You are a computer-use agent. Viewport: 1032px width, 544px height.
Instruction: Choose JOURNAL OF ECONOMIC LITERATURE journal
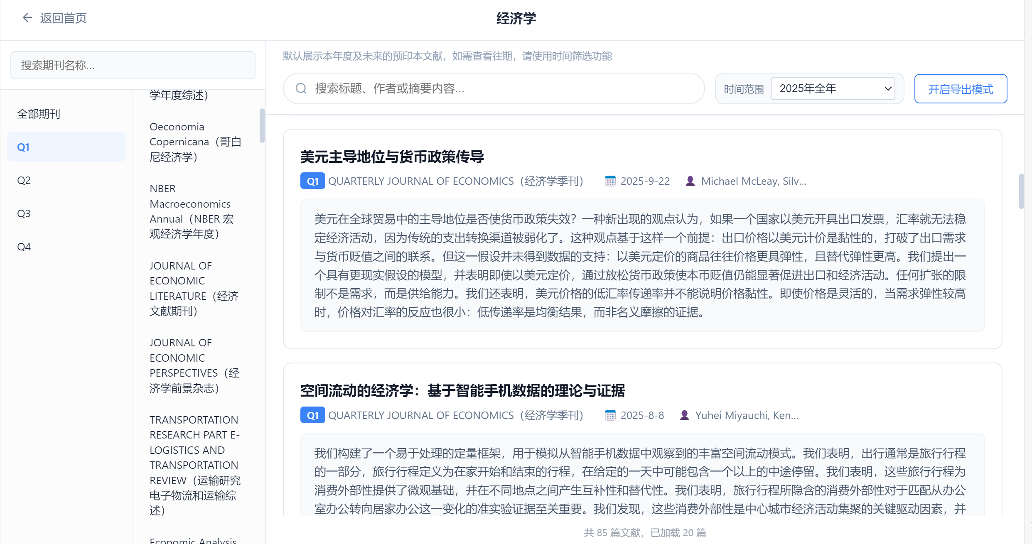coord(194,288)
